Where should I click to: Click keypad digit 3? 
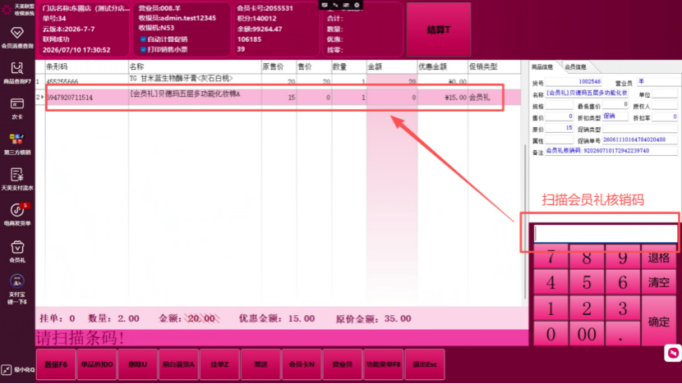click(x=622, y=309)
